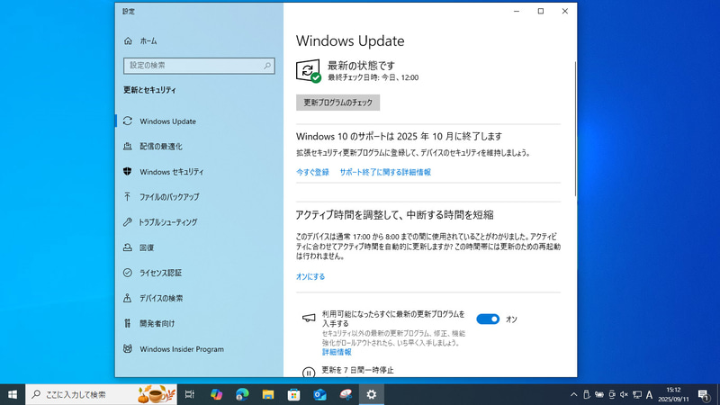720x405 pixels.
Task: Click the Windows 10 のサポートは 2025 年 heading
Action: pos(399,137)
